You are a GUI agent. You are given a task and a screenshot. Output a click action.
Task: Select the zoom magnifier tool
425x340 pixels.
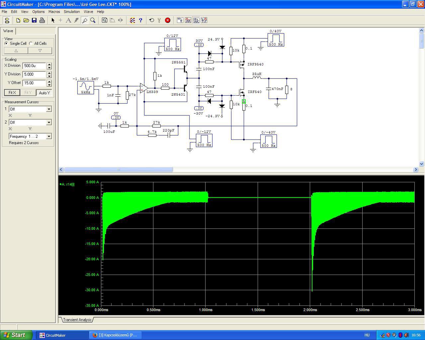pos(93,20)
